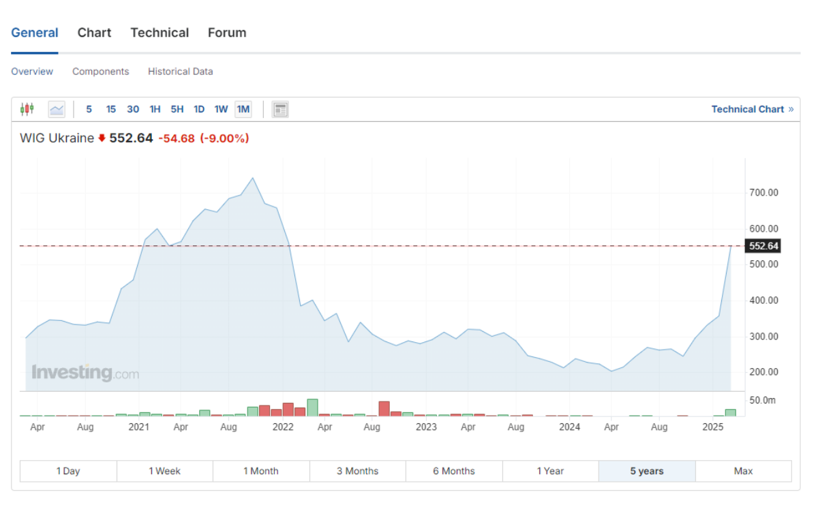Click the chevron next to Technical Chart
Viewport: 818px width, 505px height.
[791, 109]
